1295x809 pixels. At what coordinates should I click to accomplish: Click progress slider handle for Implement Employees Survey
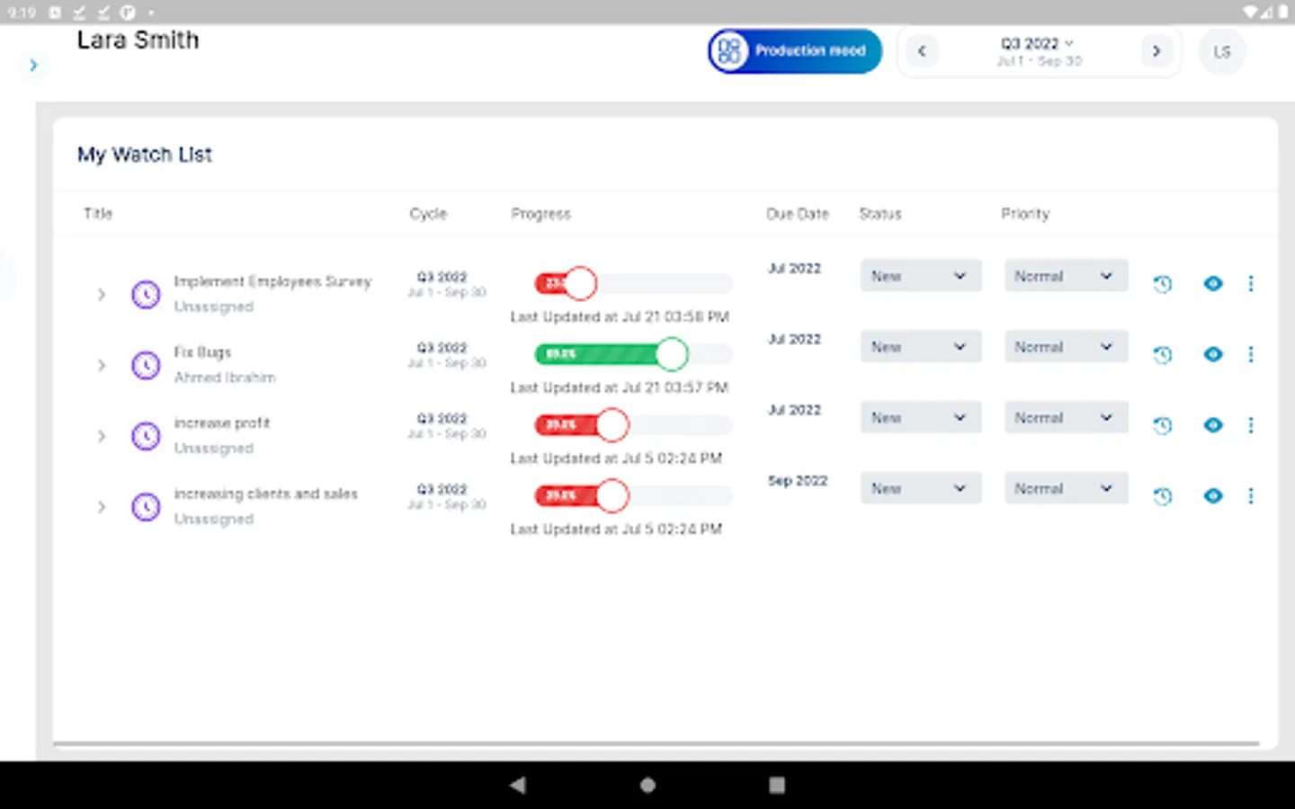[x=580, y=283]
